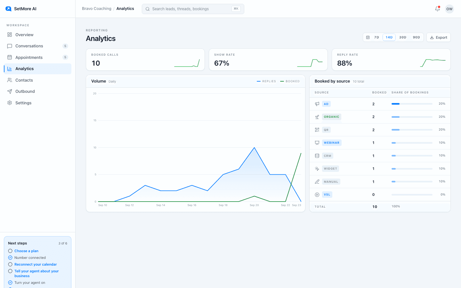Click the database icon in CRM row
The width and height of the screenshot is (461, 288).
[x=317, y=156]
